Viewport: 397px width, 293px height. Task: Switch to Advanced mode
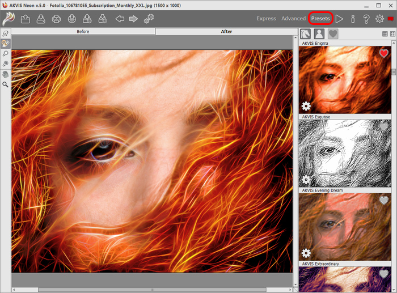point(293,19)
